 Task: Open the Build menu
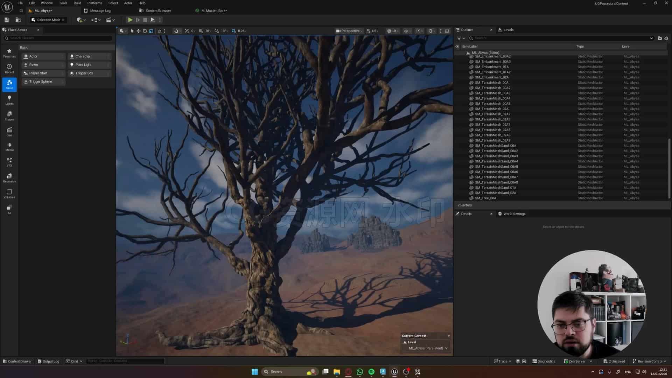77,3
